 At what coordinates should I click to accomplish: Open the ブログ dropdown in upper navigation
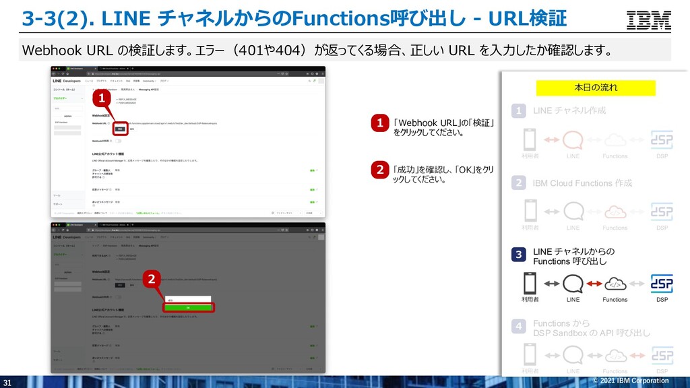pyautogui.click(x=164, y=81)
